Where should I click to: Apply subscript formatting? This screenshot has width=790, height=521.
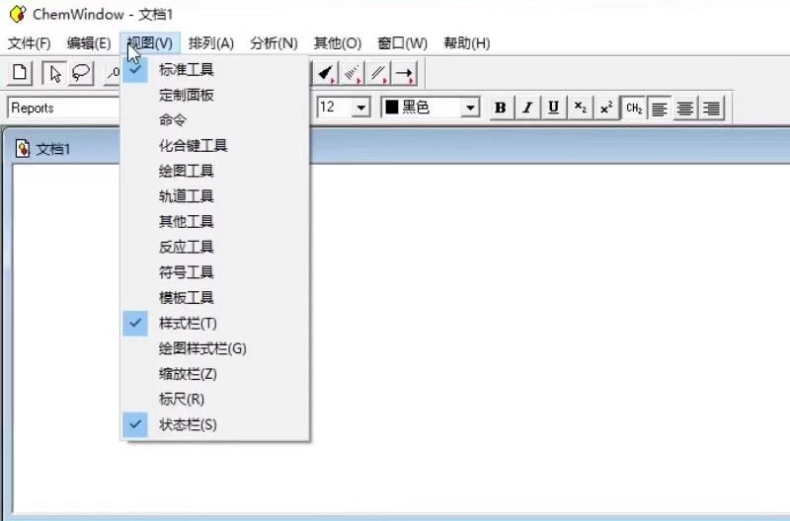580,108
